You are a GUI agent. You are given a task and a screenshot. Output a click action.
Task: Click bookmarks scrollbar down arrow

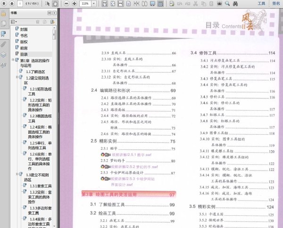(54, 226)
